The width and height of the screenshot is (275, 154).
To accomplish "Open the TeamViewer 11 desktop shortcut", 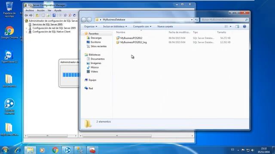I will tap(9, 57).
